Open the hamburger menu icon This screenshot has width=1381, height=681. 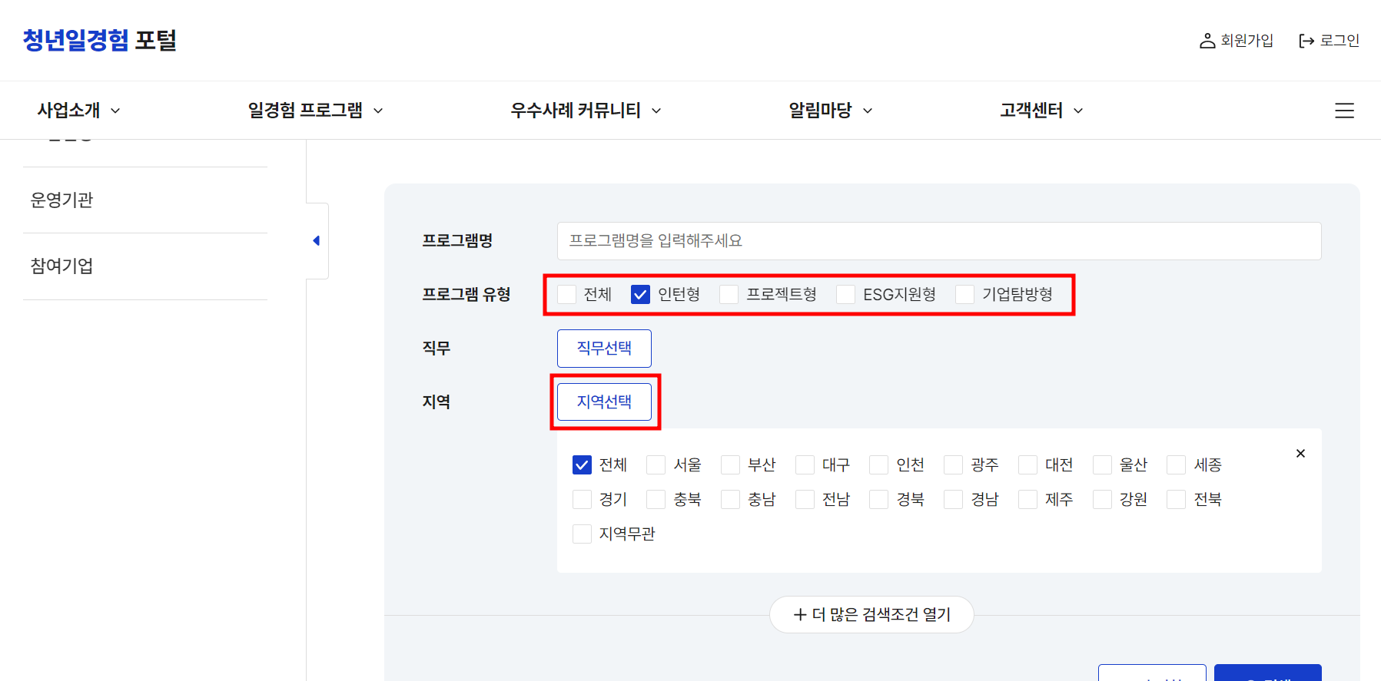pos(1344,111)
